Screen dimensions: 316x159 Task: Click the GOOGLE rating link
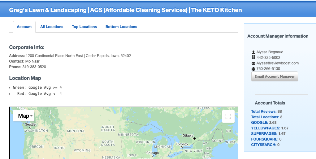pos(260,122)
